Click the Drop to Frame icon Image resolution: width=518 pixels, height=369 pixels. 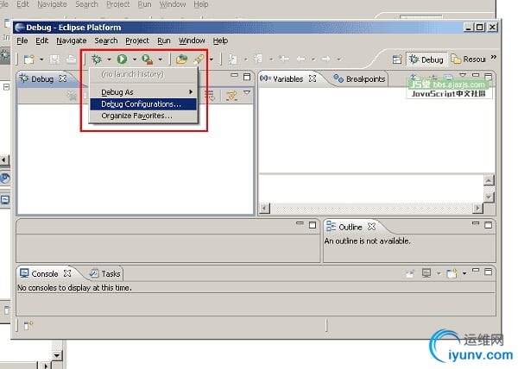coord(210,96)
